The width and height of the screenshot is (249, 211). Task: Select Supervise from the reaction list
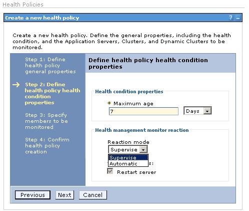pos(128,157)
